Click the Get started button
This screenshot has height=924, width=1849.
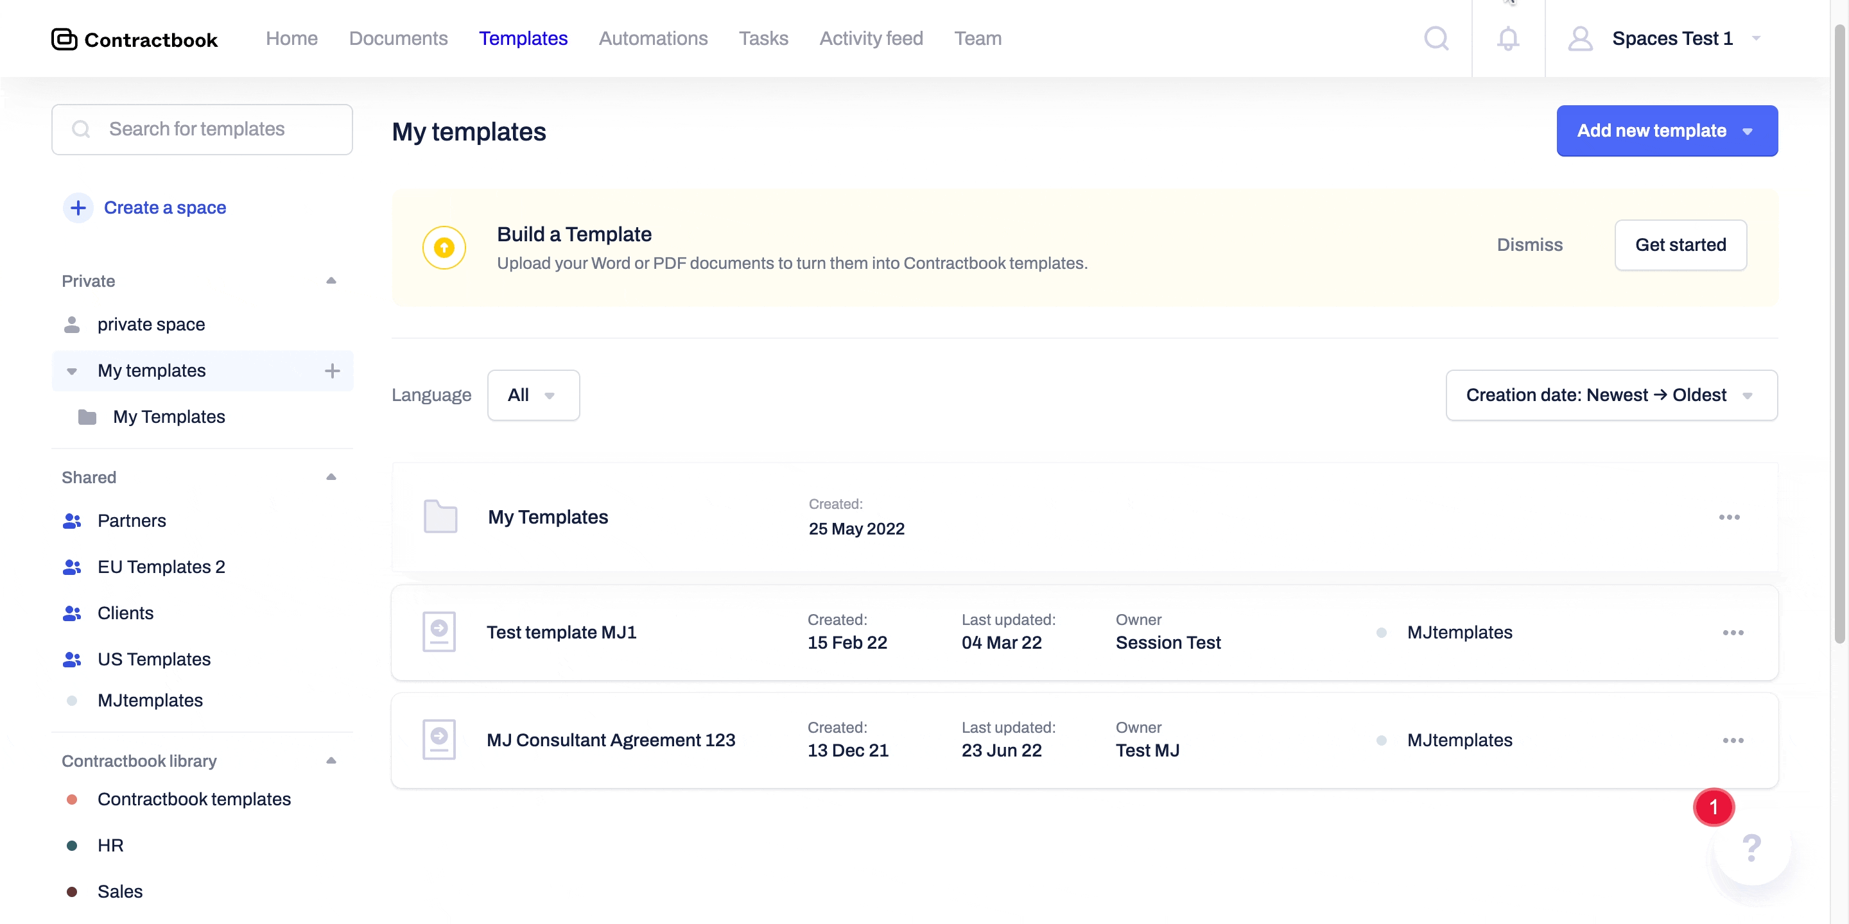click(1680, 244)
